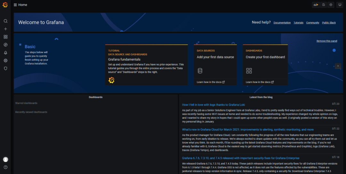
Task: Click Create your first dashboard
Action: [265, 57]
